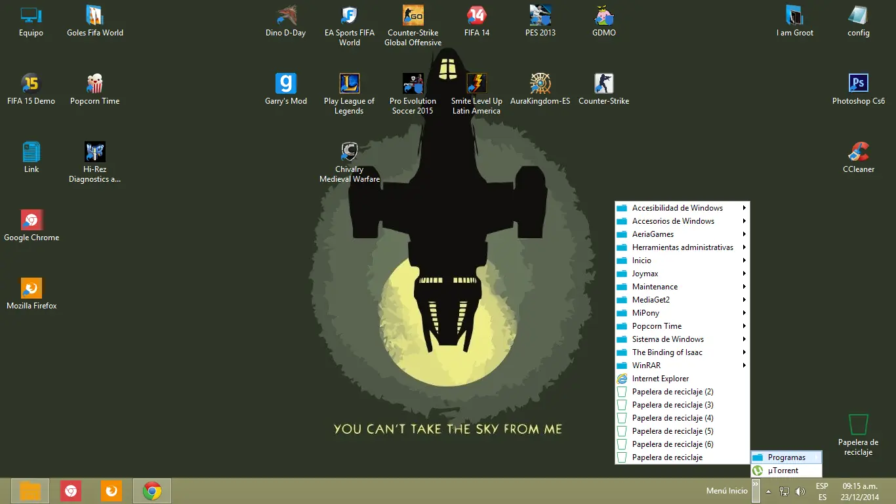This screenshot has width=896, height=504.
Task: Expand the Accesibilidad de Windows submenu arrow
Action: click(x=744, y=208)
